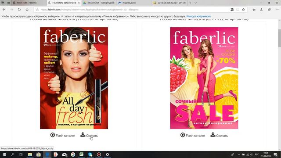Refresh the current page

click(19, 10)
